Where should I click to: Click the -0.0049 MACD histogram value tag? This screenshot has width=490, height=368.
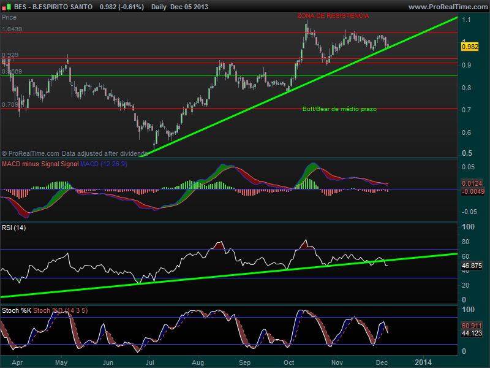pos(473,191)
